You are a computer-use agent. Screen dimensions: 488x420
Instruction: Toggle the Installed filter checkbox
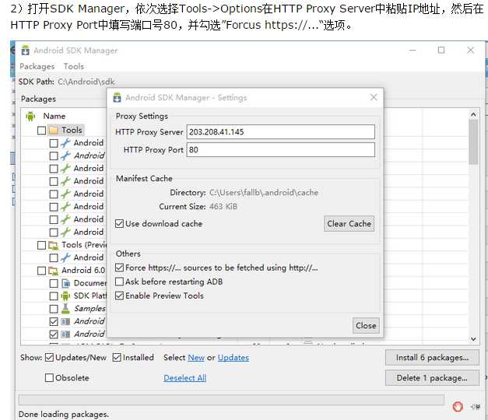click(x=117, y=358)
